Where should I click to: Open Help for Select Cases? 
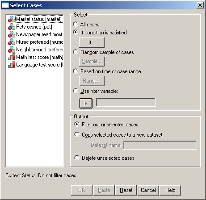pyautogui.click(x=170, y=190)
